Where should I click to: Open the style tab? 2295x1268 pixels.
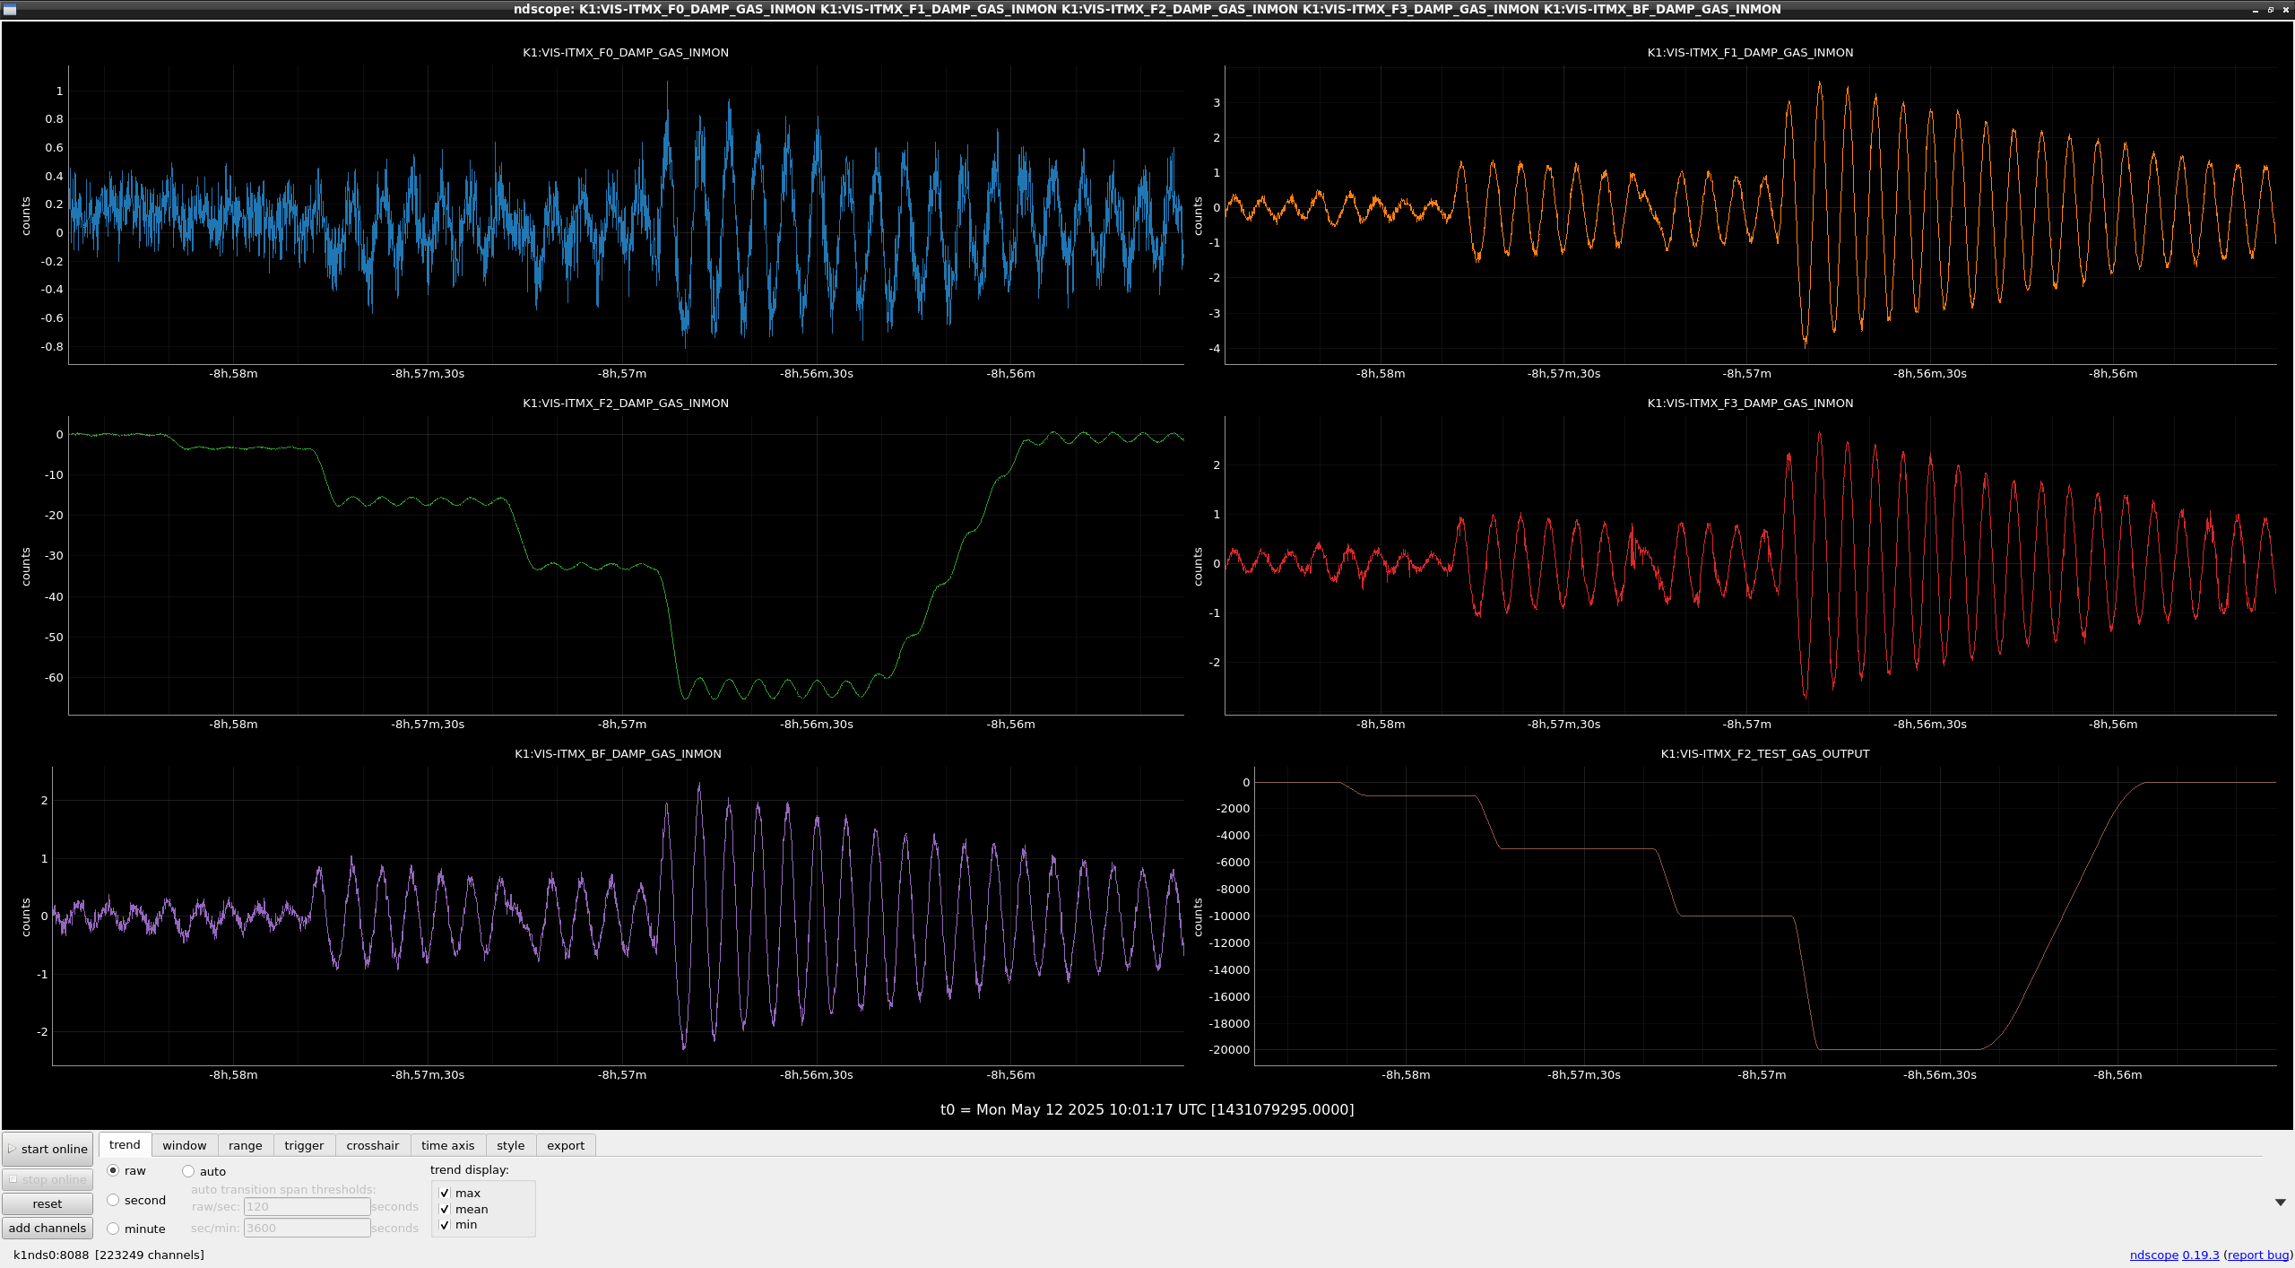click(510, 1145)
